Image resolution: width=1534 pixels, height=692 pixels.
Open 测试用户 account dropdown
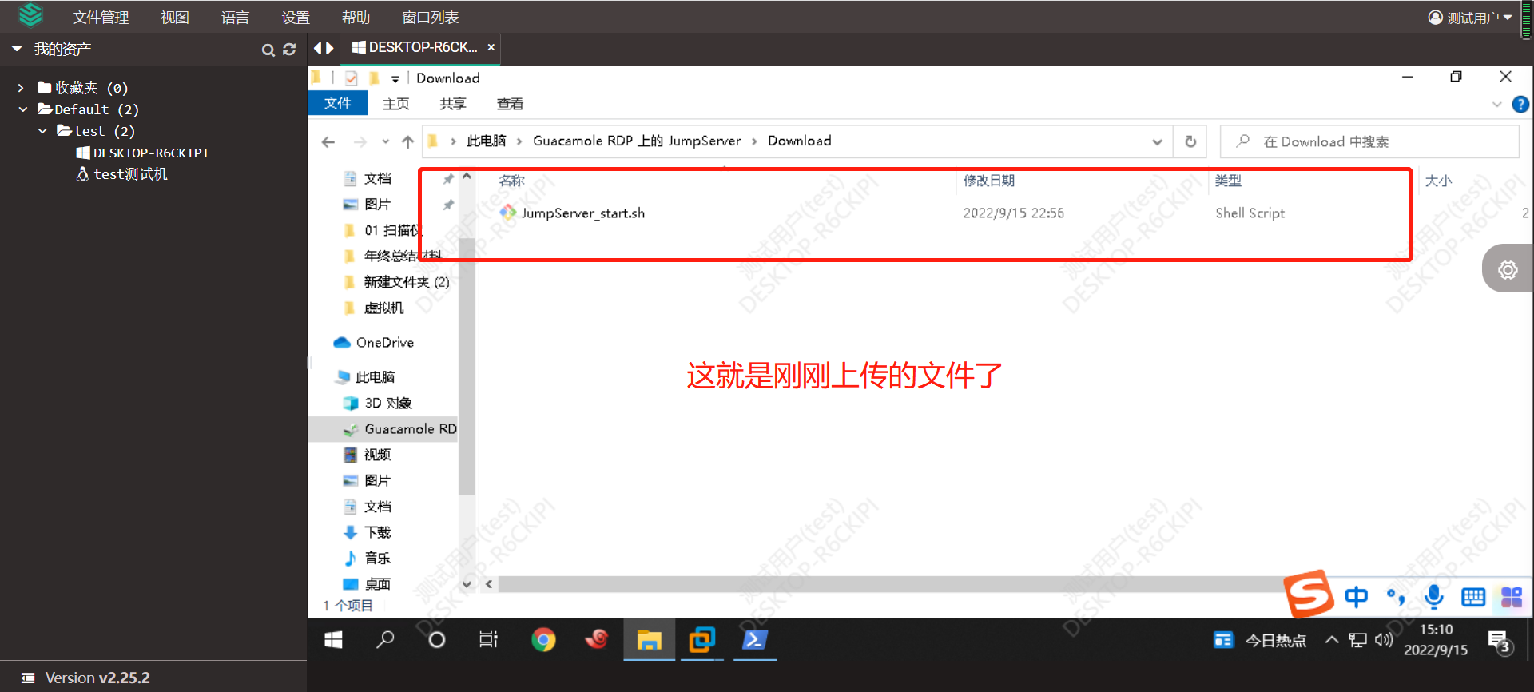[1470, 18]
